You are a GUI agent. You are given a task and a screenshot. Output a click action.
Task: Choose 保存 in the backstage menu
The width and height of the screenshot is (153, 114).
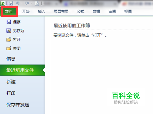tap(17, 22)
